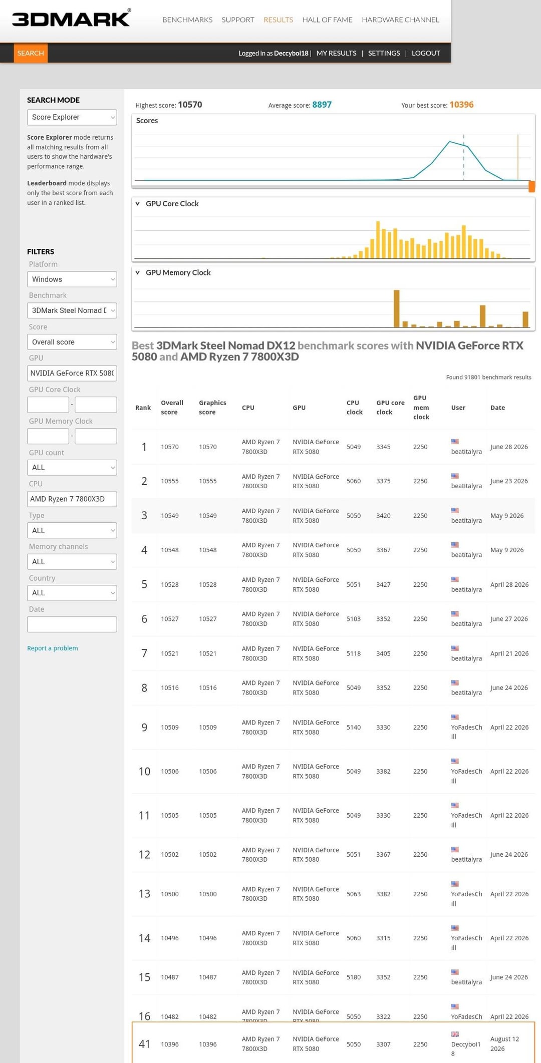541x1063 pixels.
Task: Click user YoFadesChill in rank 9 row
Action: [466, 732]
